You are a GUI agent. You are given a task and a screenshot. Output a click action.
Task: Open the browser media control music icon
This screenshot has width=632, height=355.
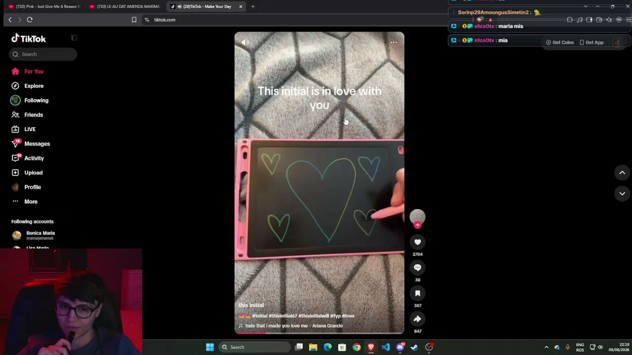click(580, 20)
